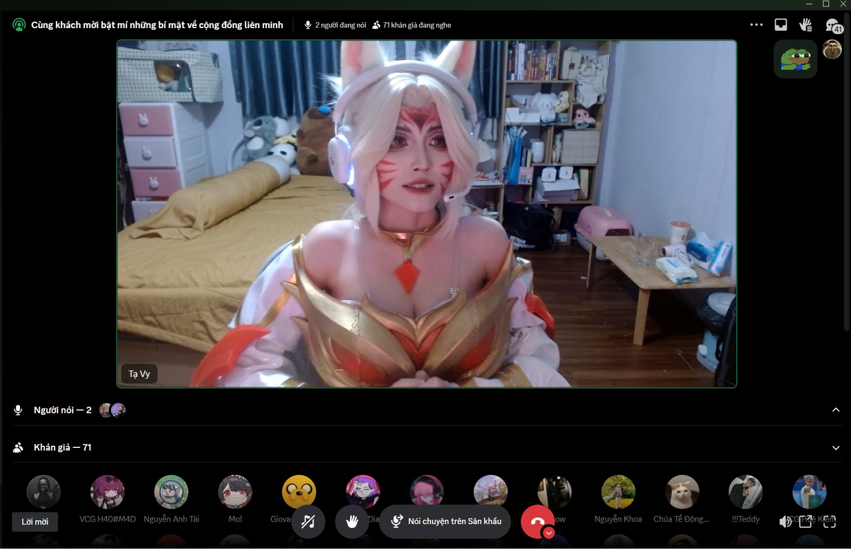
Task: Open Nguyễn Anh Tài's avatar
Action: [x=171, y=492]
